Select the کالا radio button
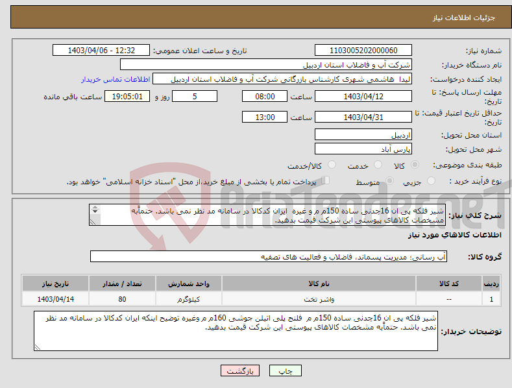This screenshot has width=512, height=388. 415,165
